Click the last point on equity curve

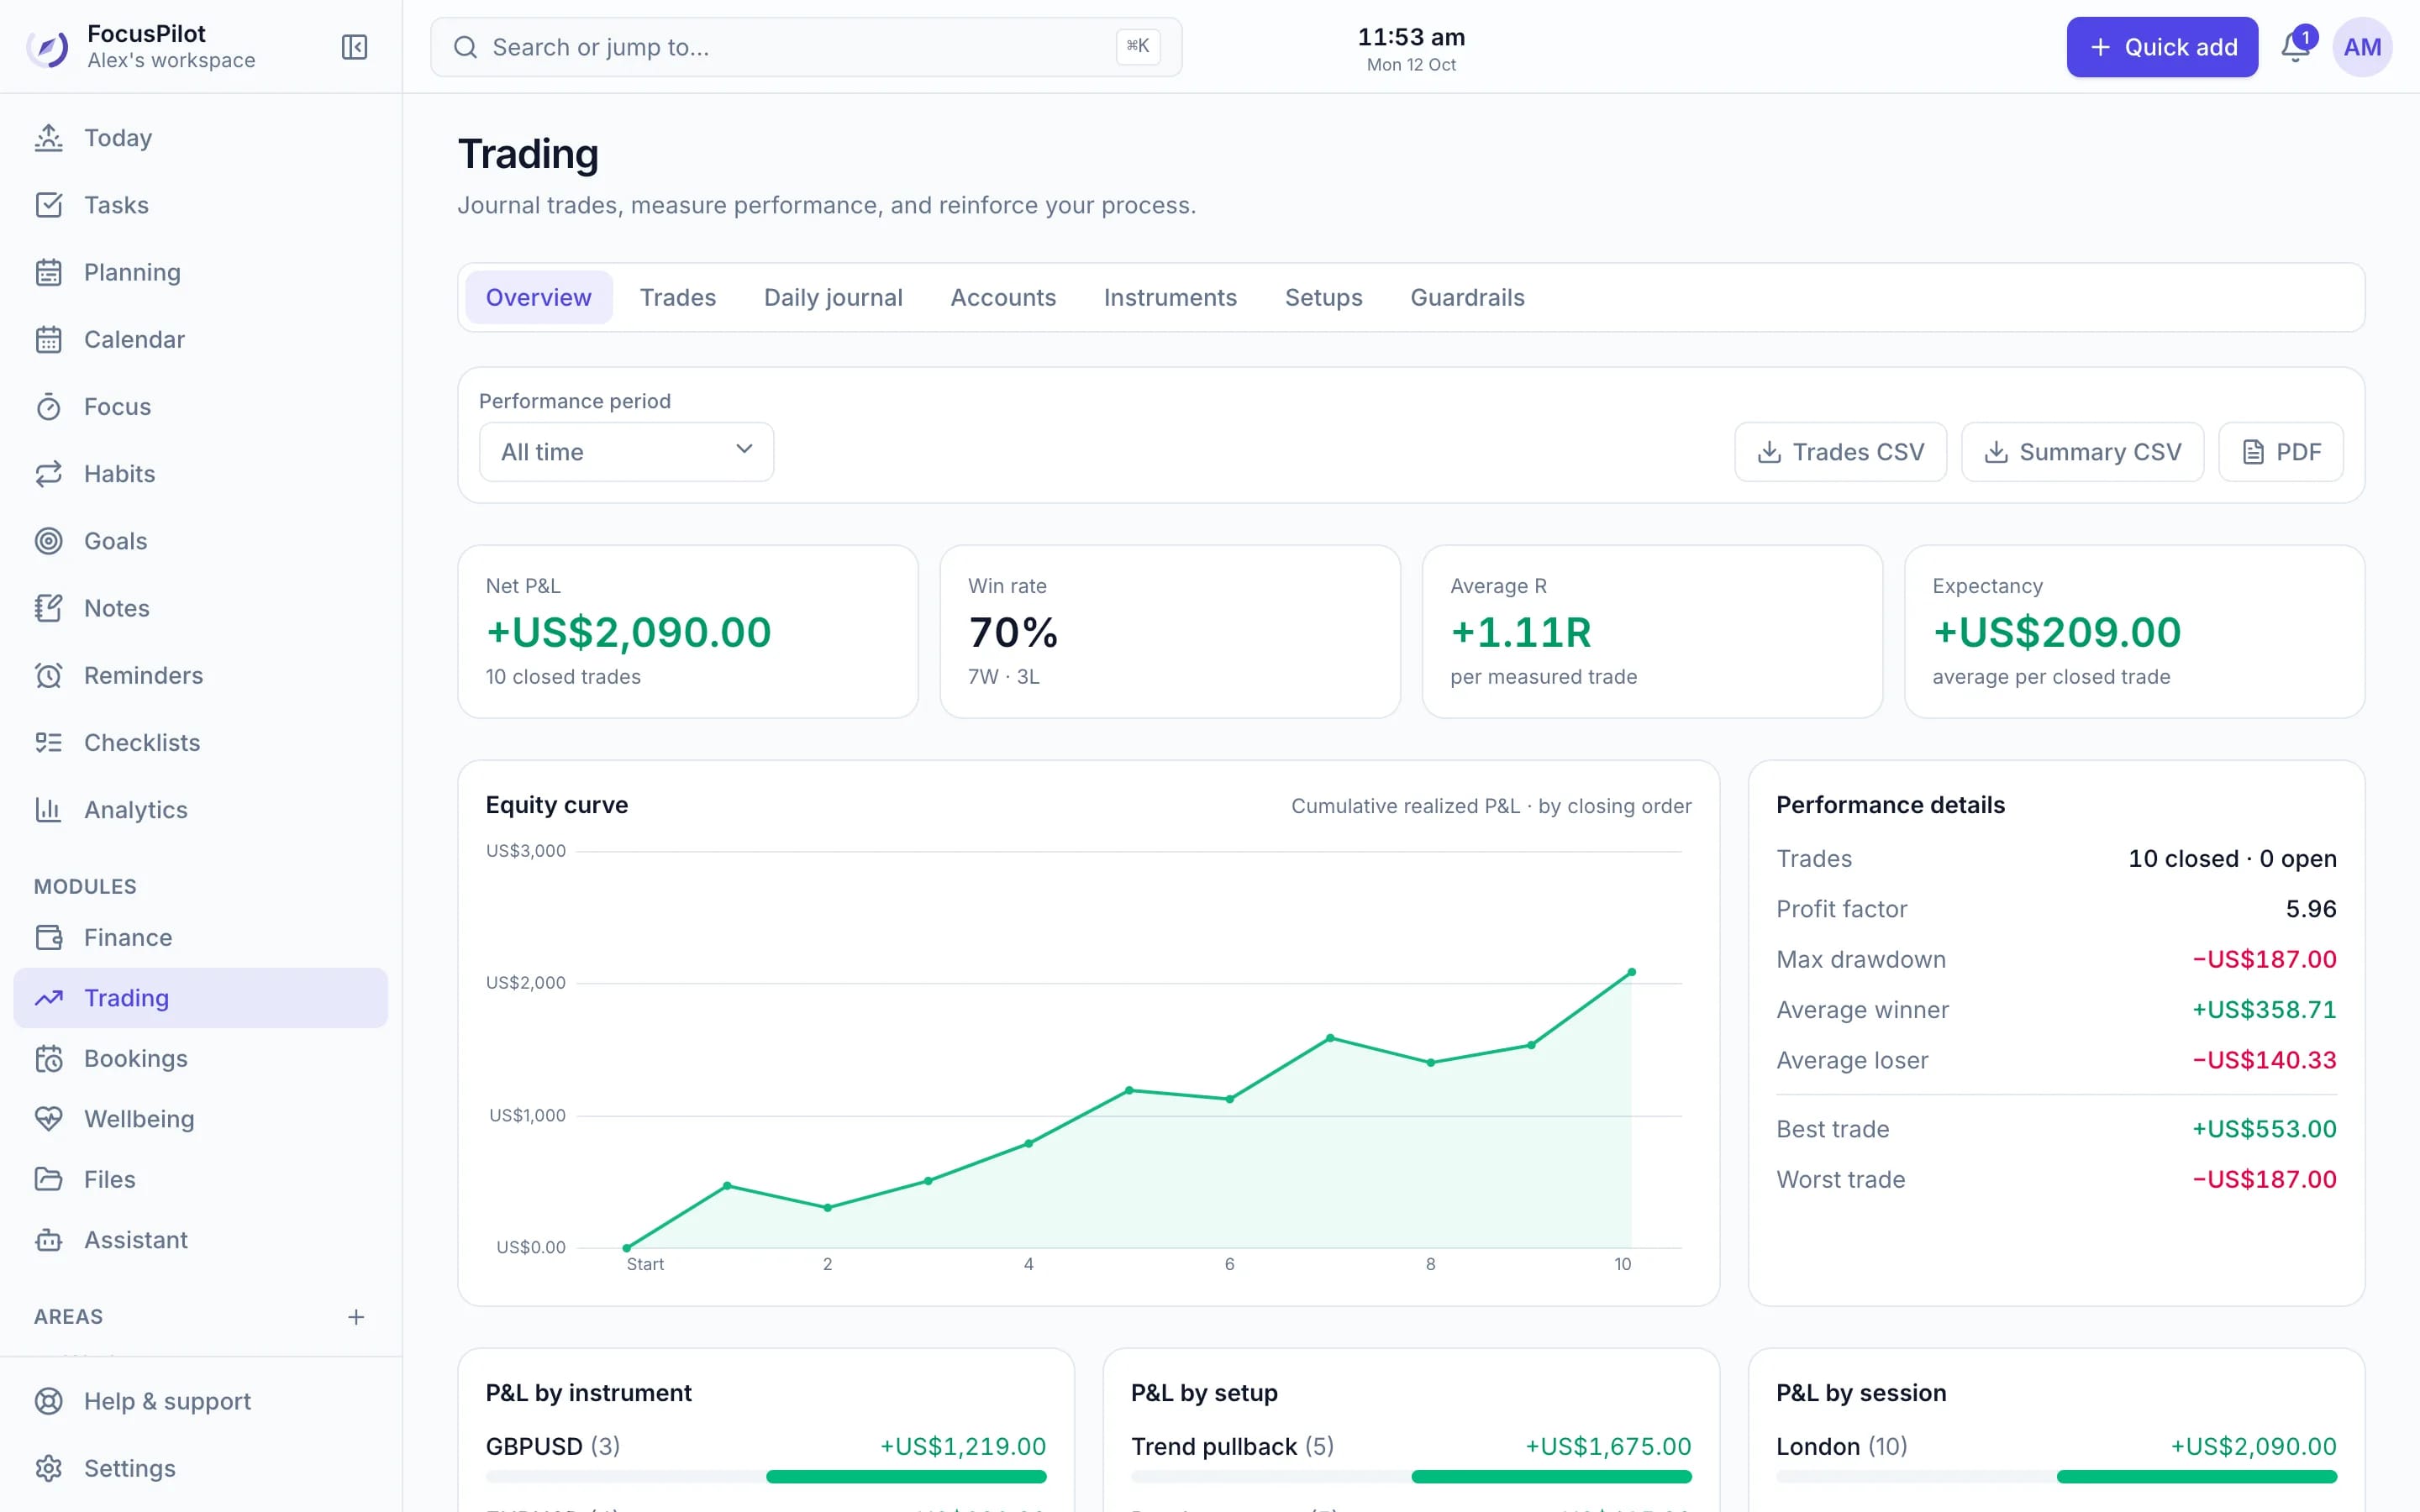[1632, 972]
